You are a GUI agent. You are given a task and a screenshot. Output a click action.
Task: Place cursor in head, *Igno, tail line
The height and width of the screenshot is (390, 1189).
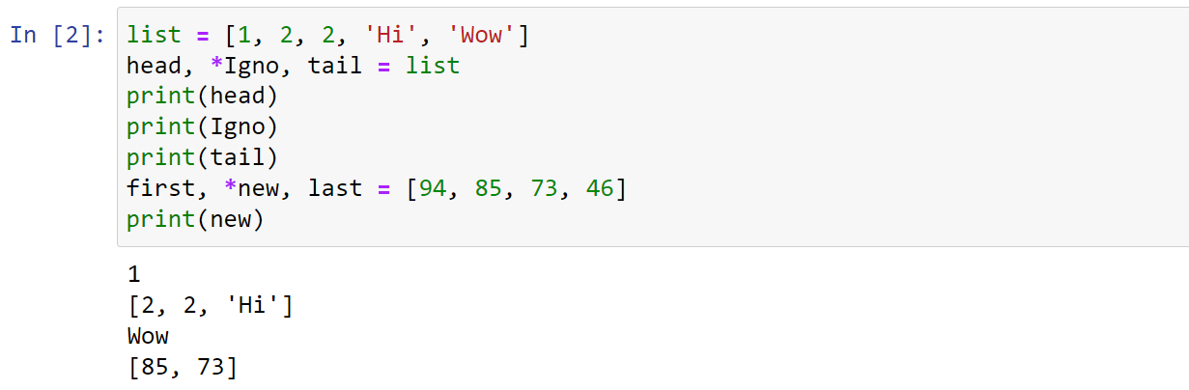[293, 66]
